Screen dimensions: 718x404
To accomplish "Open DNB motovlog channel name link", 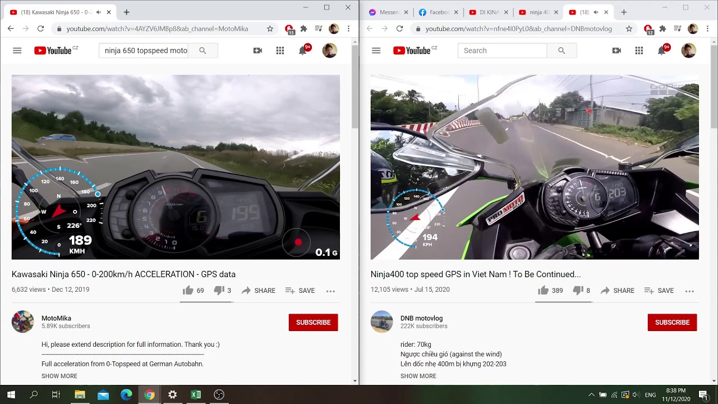I will pyautogui.click(x=421, y=318).
